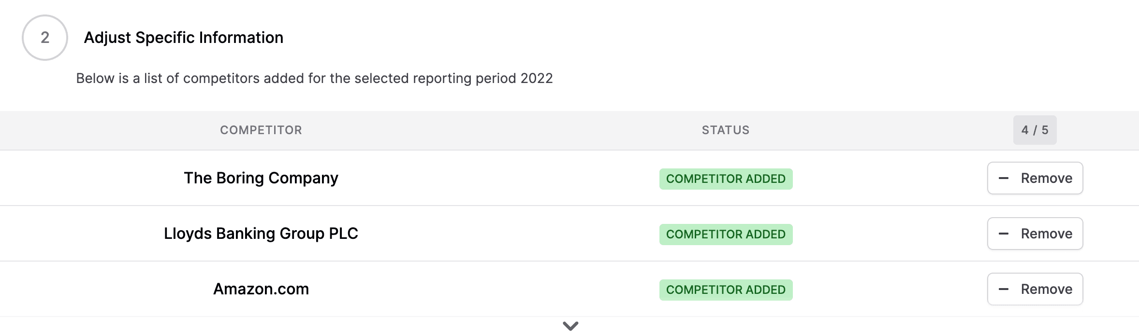The image size is (1139, 332).
Task: Click Competitor Added badge for Amazon.com
Action: point(726,290)
